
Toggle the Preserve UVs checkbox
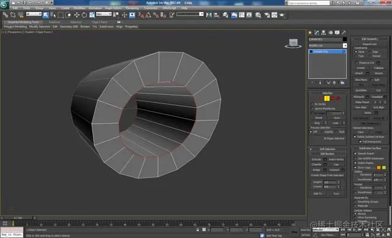click(356, 62)
